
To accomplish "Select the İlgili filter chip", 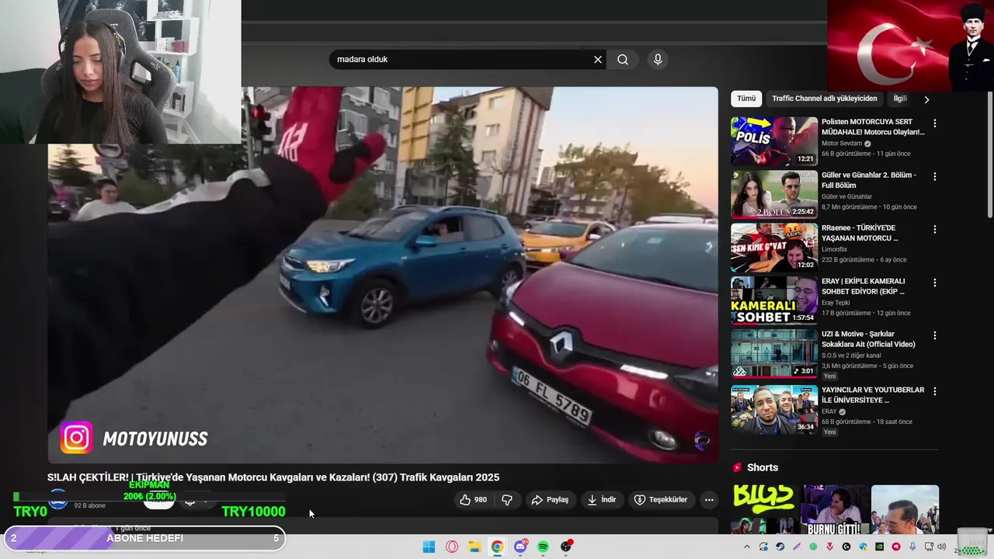I will [x=900, y=99].
